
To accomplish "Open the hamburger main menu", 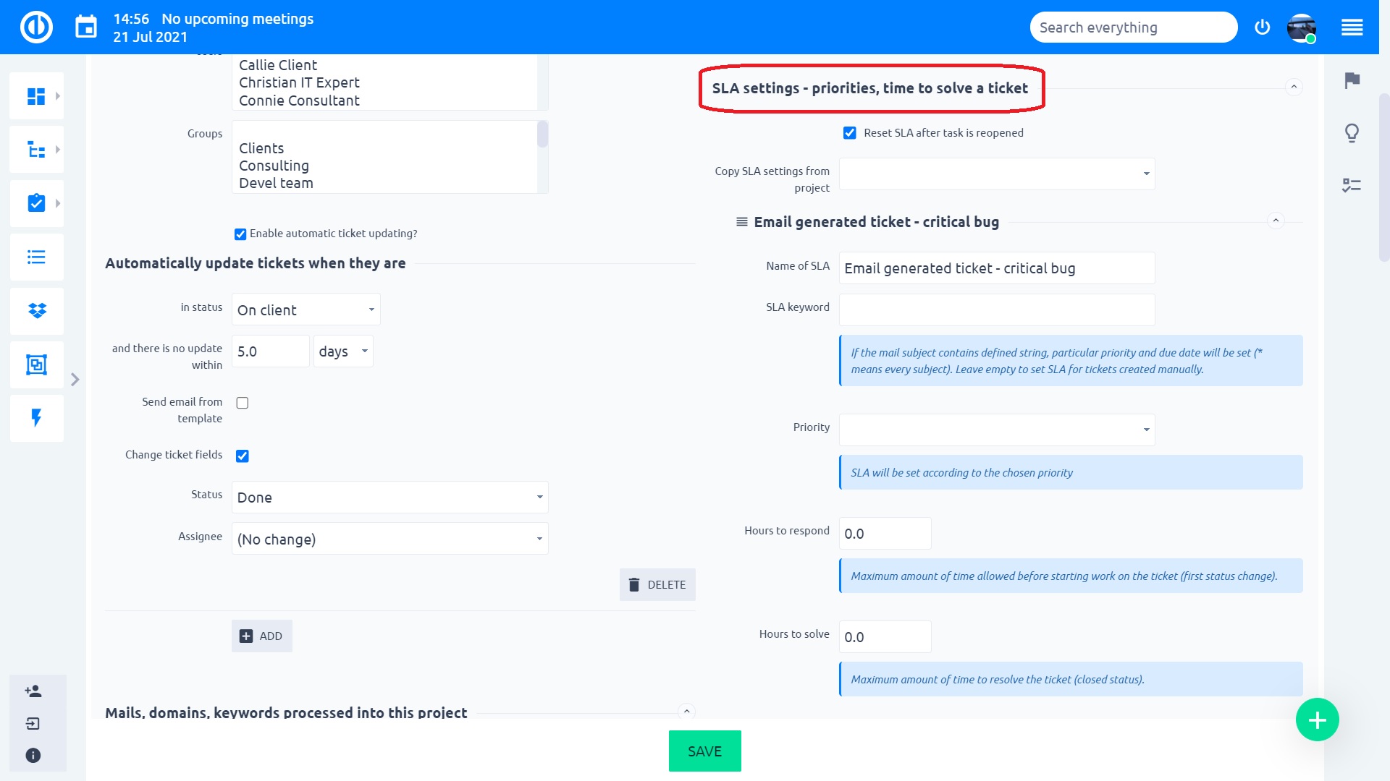I will coord(1352,27).
